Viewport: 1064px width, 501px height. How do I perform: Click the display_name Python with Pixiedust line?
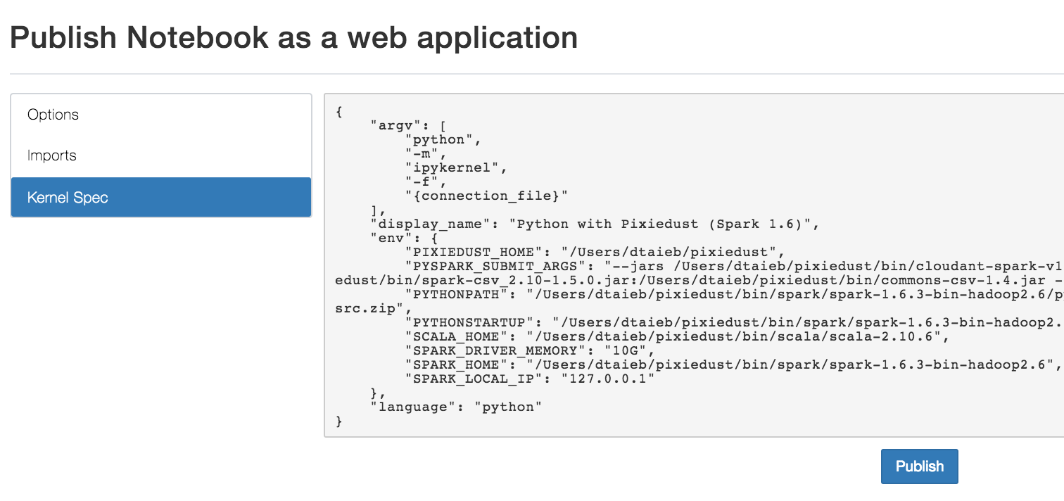(x=596, y=224)
